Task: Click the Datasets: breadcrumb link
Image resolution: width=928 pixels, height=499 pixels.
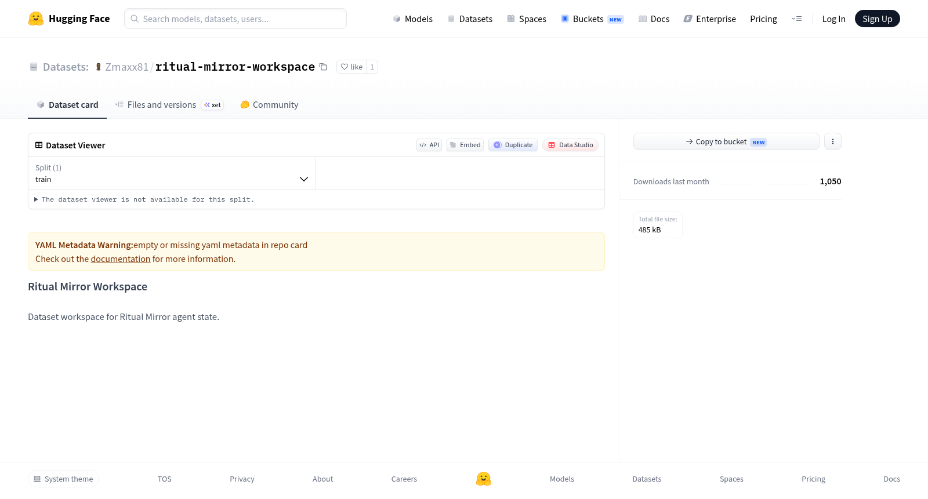Action: point(66,67)
